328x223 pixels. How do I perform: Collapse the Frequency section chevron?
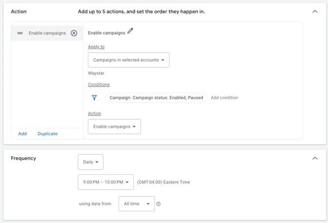315,158
